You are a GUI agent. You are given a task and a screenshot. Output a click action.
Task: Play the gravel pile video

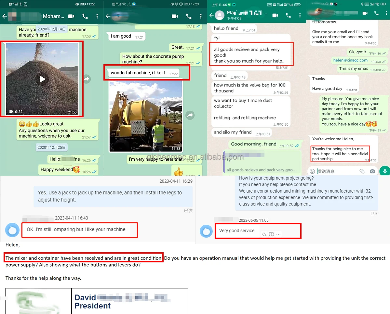42,79
